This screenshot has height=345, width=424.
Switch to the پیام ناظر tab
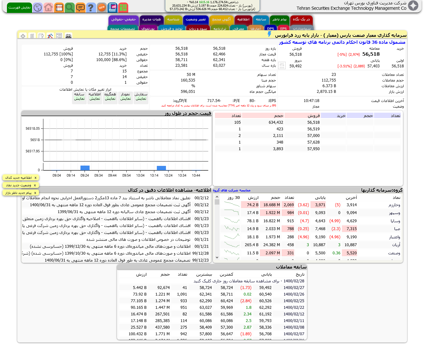[x=279, y=20]
